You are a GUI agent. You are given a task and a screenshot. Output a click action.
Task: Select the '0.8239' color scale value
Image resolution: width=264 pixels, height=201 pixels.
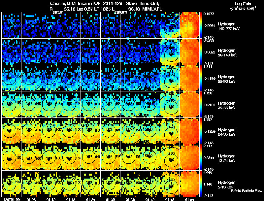(x=209, y=40)
